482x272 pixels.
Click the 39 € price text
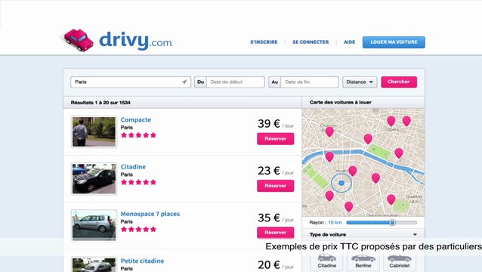pos(269,124)
